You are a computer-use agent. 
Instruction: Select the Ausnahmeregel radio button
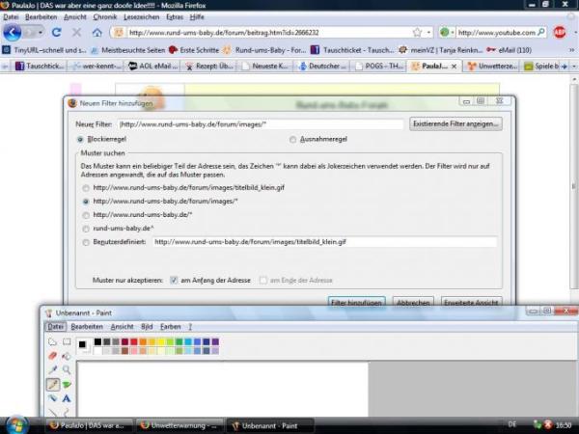pyautogui.click(x=294, y=139)
